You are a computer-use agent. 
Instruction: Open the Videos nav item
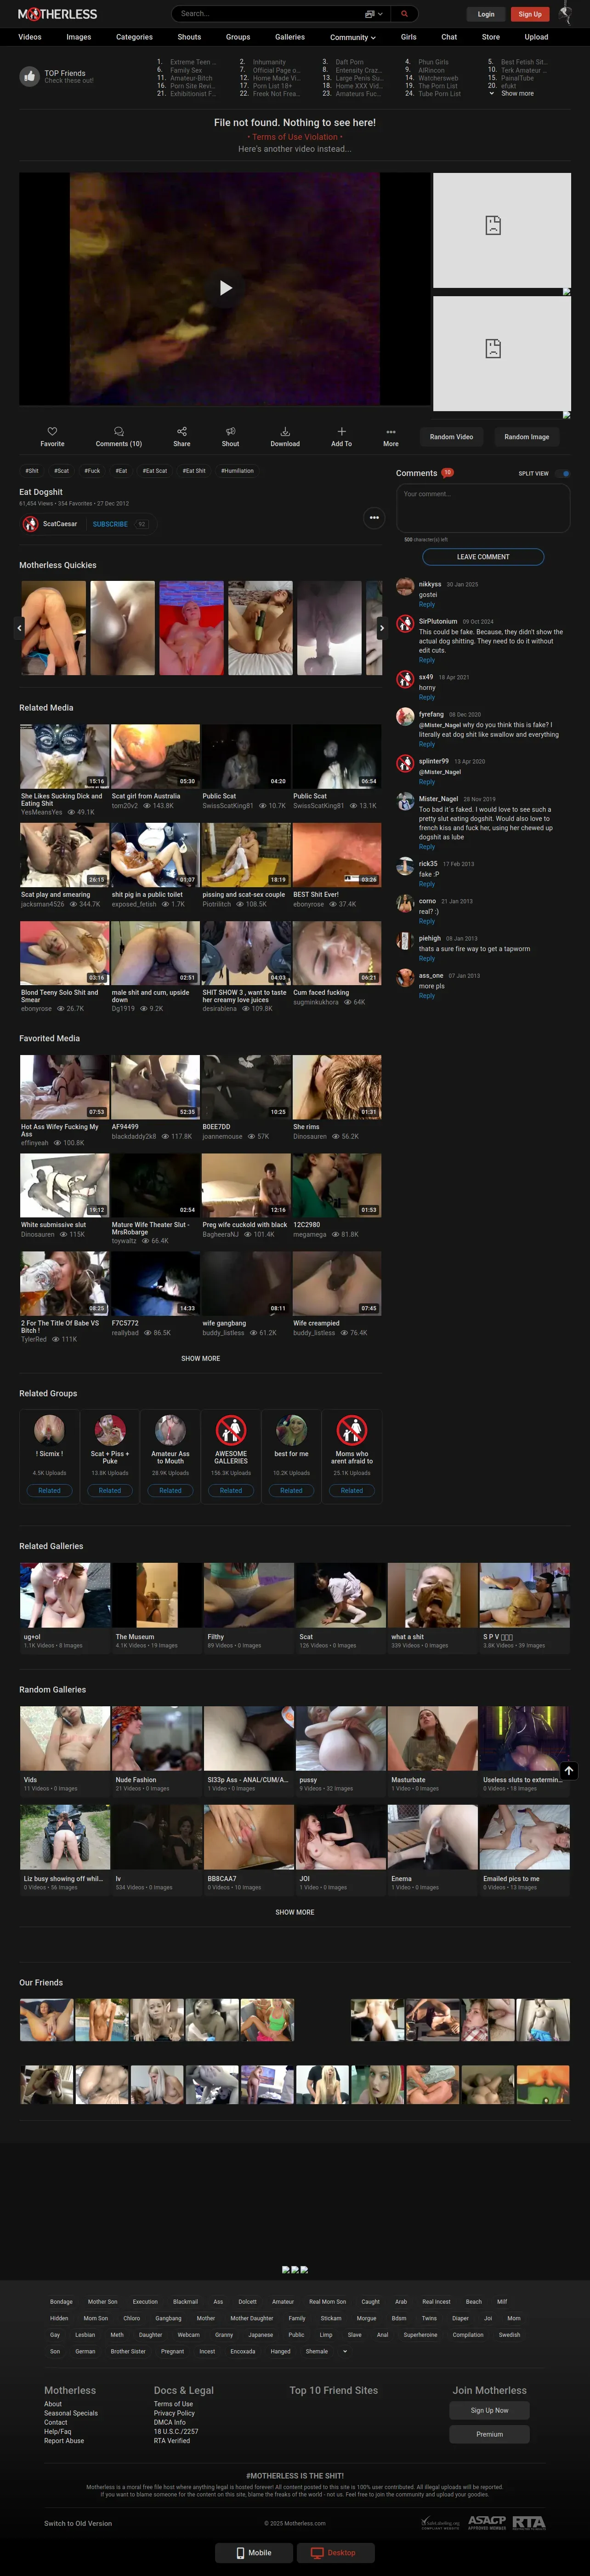30,37
